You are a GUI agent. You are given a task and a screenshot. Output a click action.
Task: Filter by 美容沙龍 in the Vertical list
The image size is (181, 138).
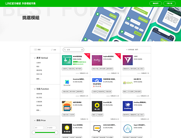click(x=39, y=74)
